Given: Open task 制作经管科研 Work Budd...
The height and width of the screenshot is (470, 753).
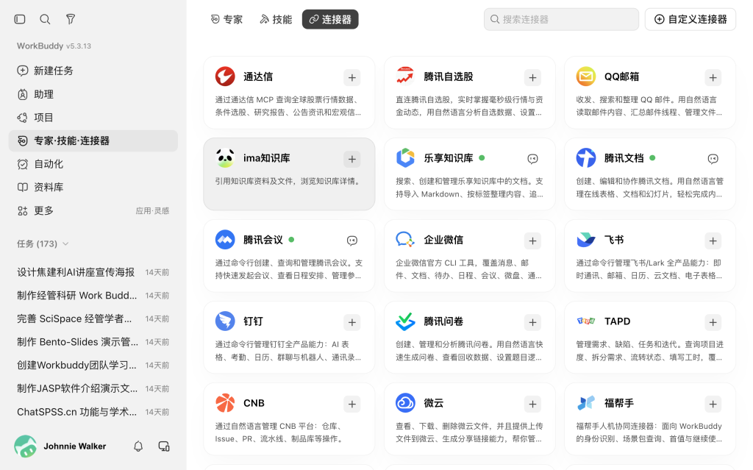Looking at the screenshot, I should [x=93, y=295].
